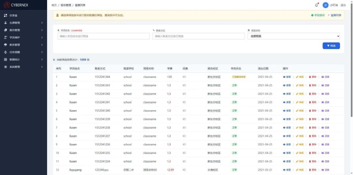353x175 pixels.
Task: Click the CYBERNEX logo
Action: point(16,5)
